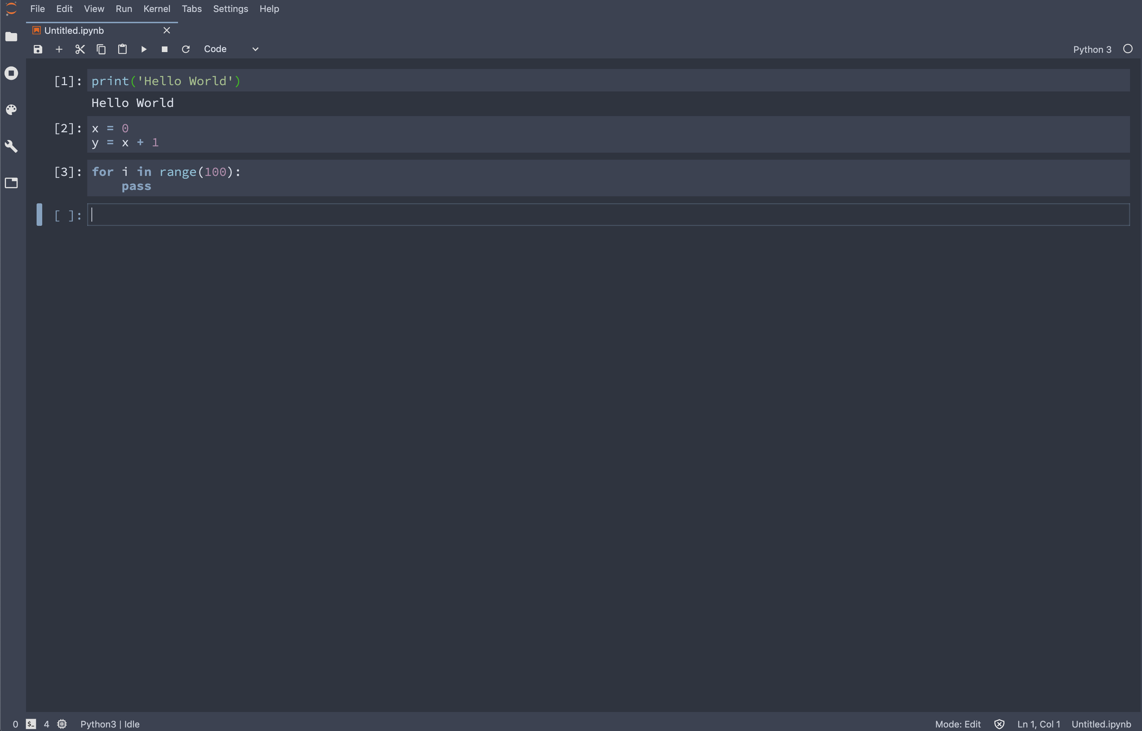Restart the kernel with refresh icon
The height and width of the screenshot is (731, 1142).
(x=186, y=49)
